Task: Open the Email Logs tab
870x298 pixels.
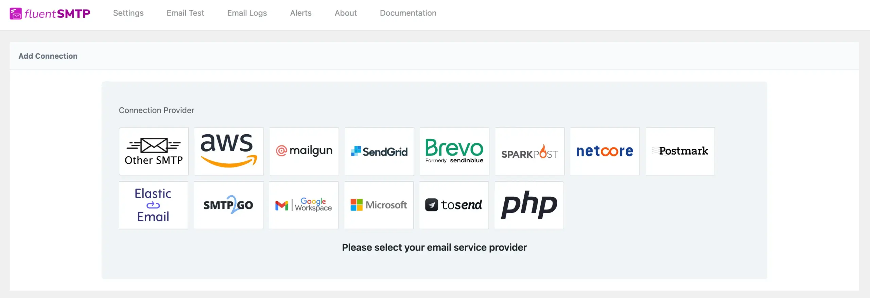Action: [247, 13]
